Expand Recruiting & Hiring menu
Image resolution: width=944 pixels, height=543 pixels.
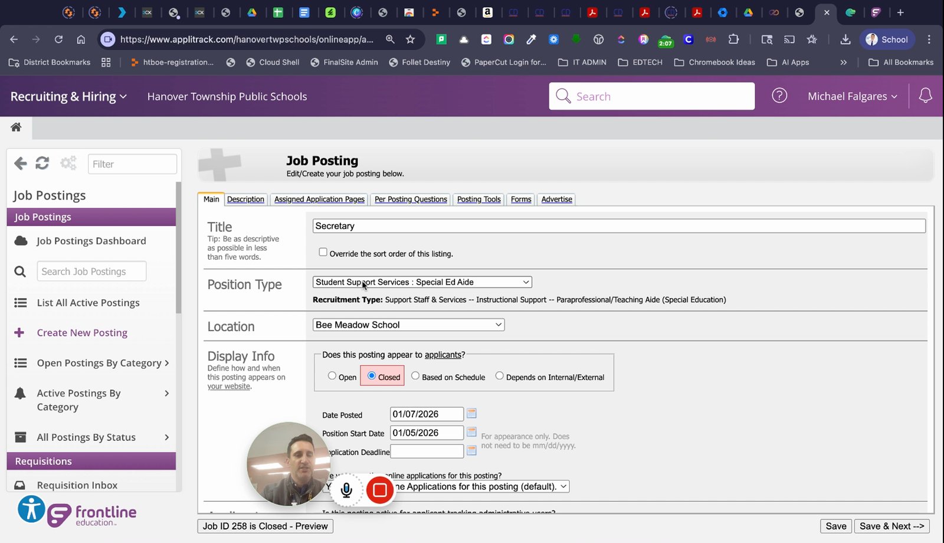pos(68,96)
